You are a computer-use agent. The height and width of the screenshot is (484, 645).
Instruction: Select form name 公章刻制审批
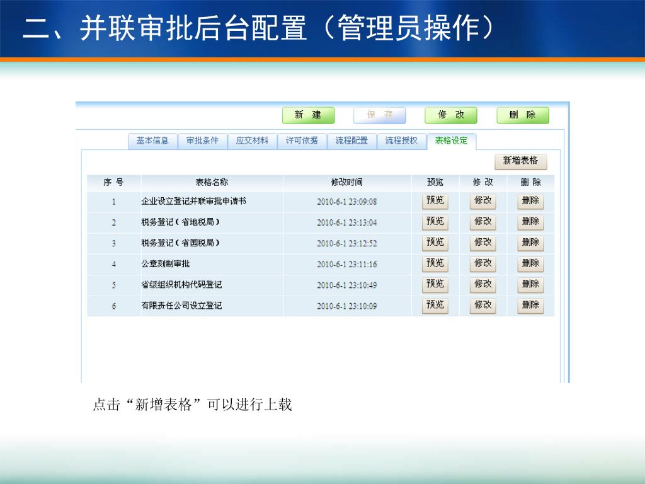pos(166,264)
